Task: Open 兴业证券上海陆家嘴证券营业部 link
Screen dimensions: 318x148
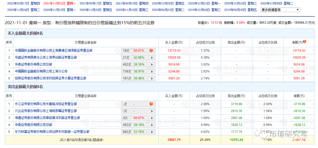Action: 46,111
